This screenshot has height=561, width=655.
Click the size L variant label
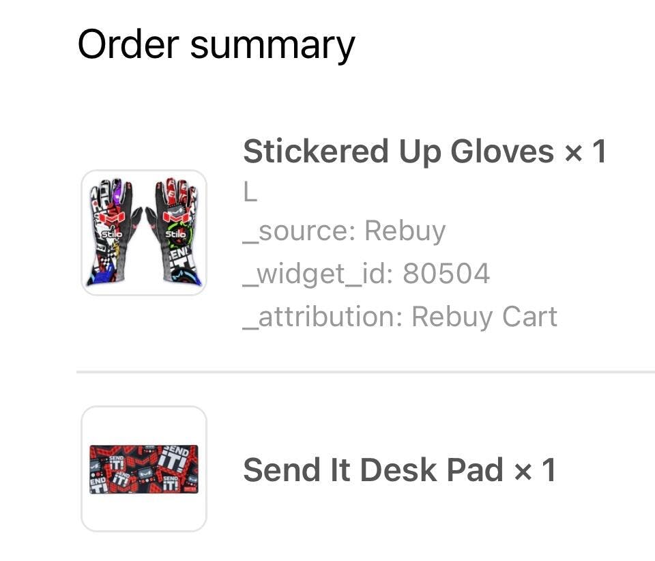pos(250,193)
